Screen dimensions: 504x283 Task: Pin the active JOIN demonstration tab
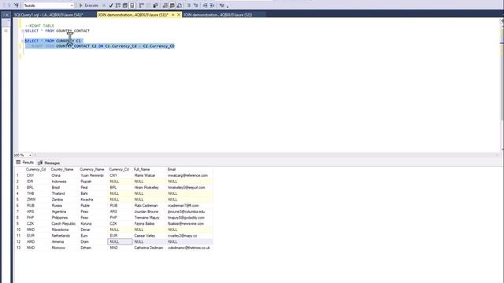(x=173, y=15)
